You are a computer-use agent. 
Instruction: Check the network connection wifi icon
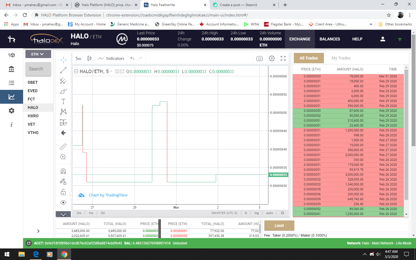point(400,39)
